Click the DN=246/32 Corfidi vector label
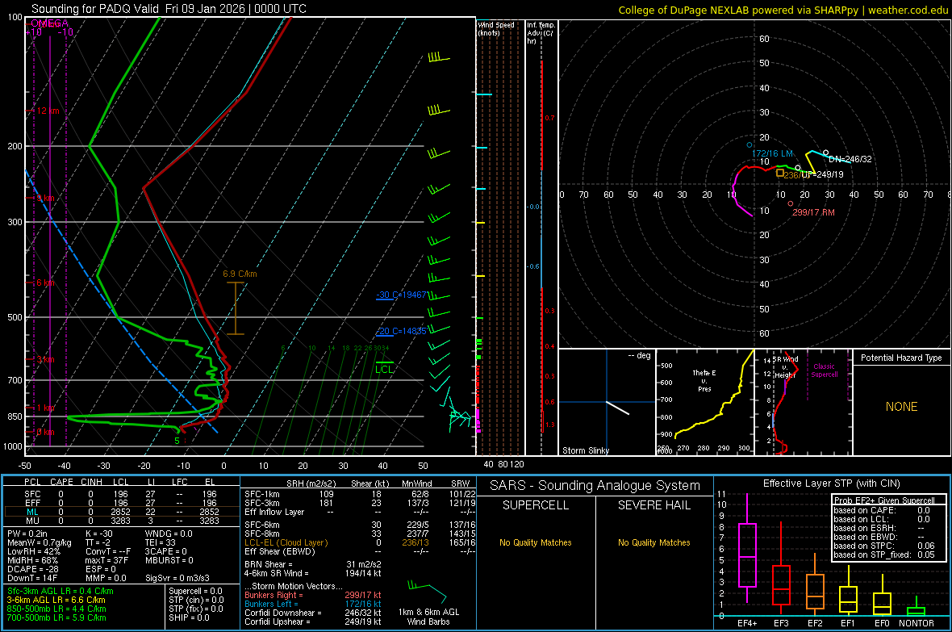The width and height of the screenshot is (952, 632). [850, 159]
